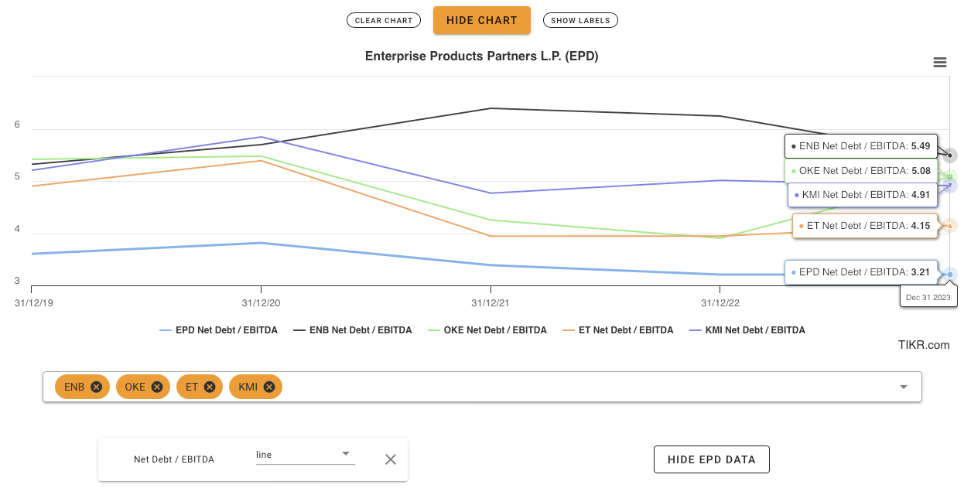Click the HIDE CHART button

point(481,20)
